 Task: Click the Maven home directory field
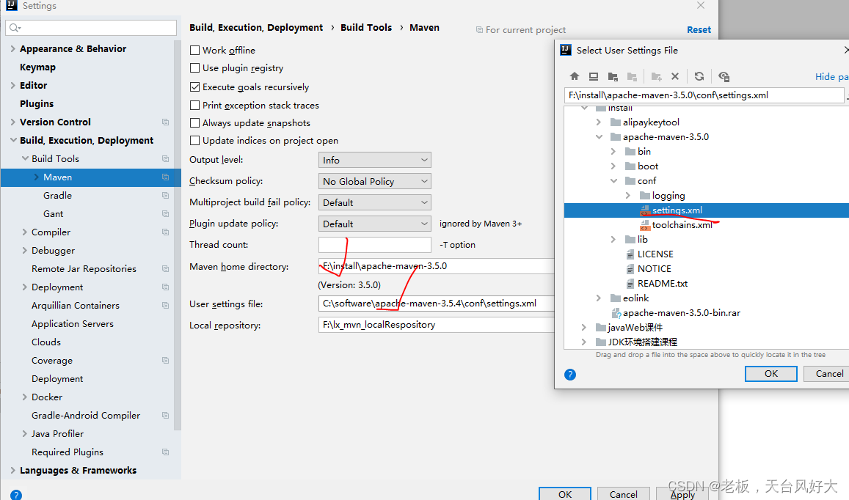point(437,266)
